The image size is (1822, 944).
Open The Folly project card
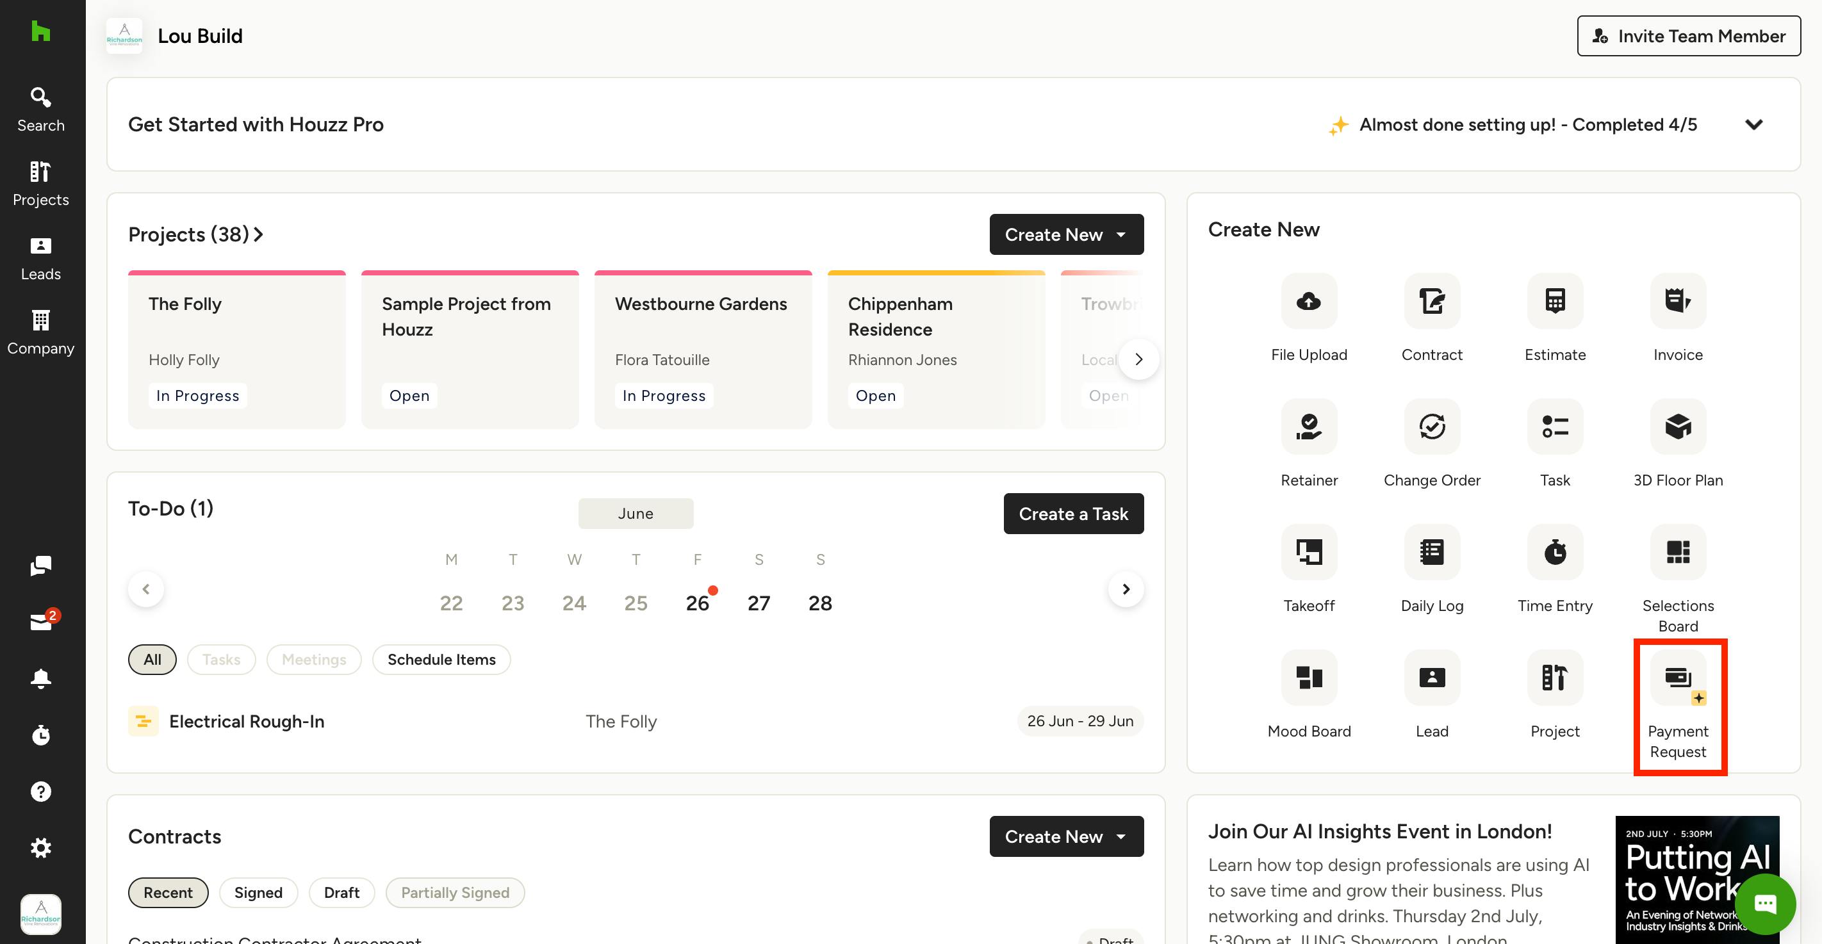coord(236,349)
